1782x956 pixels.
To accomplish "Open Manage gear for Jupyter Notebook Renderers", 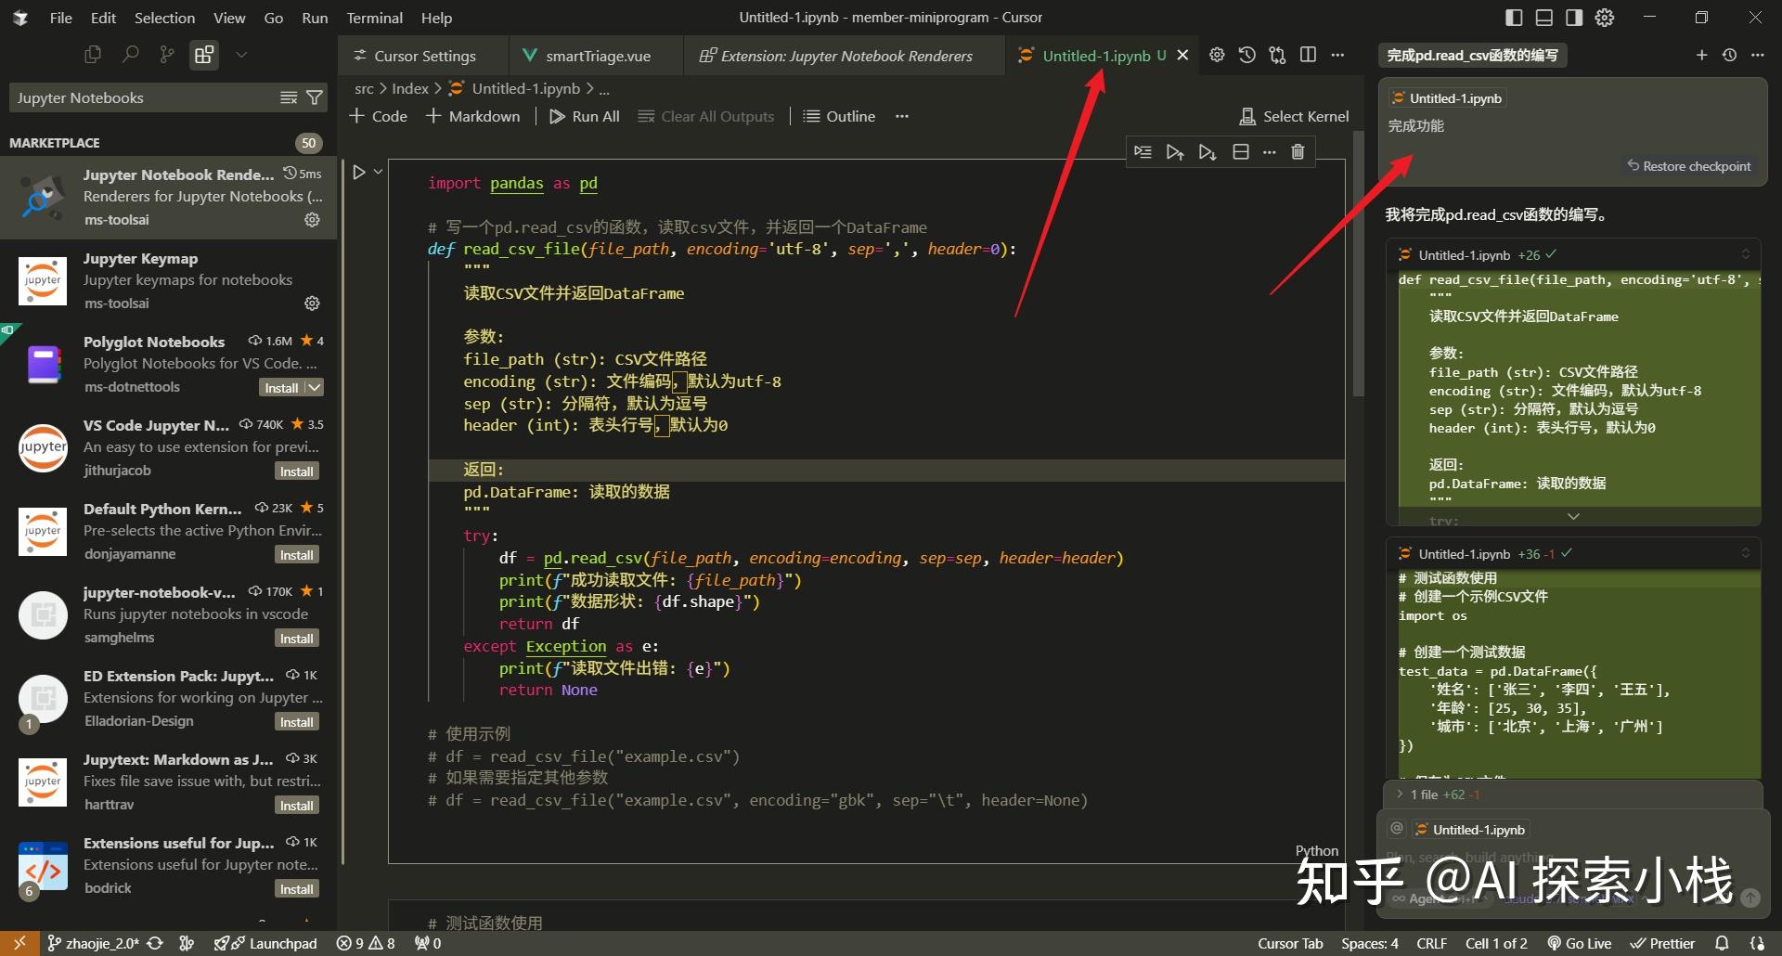I will [x=312, y=220].
